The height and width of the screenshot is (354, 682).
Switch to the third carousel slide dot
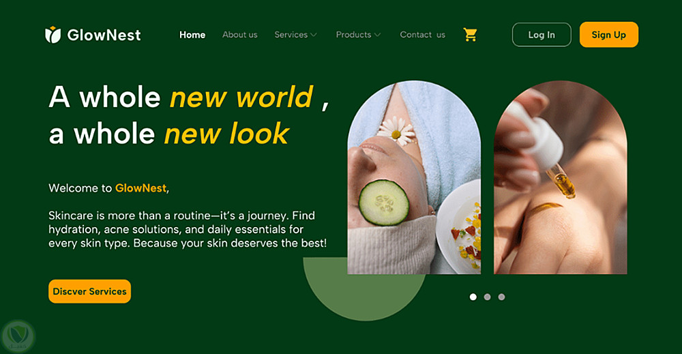[x=501, y=297]
